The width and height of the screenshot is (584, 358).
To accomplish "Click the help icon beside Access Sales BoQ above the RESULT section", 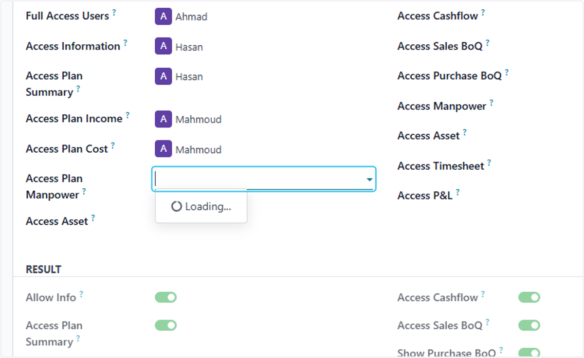I will click(x=488, y=43).
